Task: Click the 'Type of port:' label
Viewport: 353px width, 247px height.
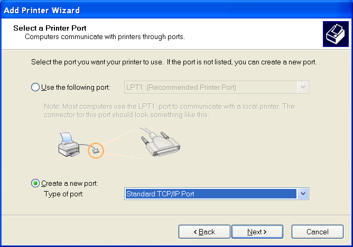Action: click(x=63, y=194)
